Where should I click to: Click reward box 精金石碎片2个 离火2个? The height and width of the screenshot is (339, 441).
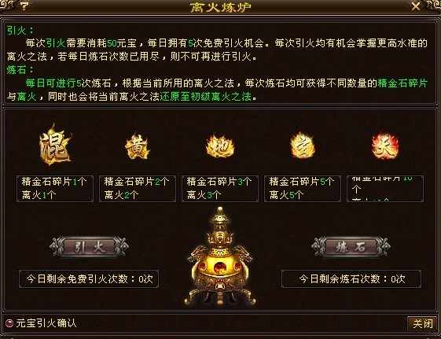point(138,189)
